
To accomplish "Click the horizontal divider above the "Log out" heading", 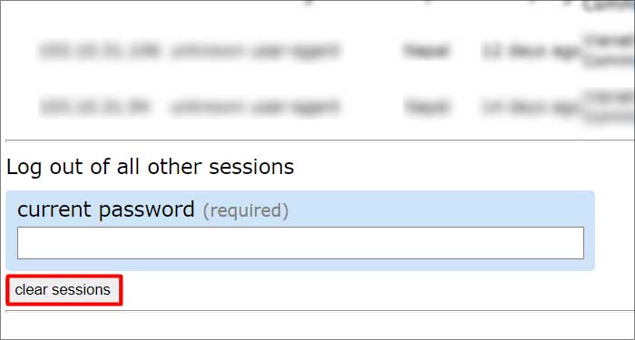I will pos(320,141).
